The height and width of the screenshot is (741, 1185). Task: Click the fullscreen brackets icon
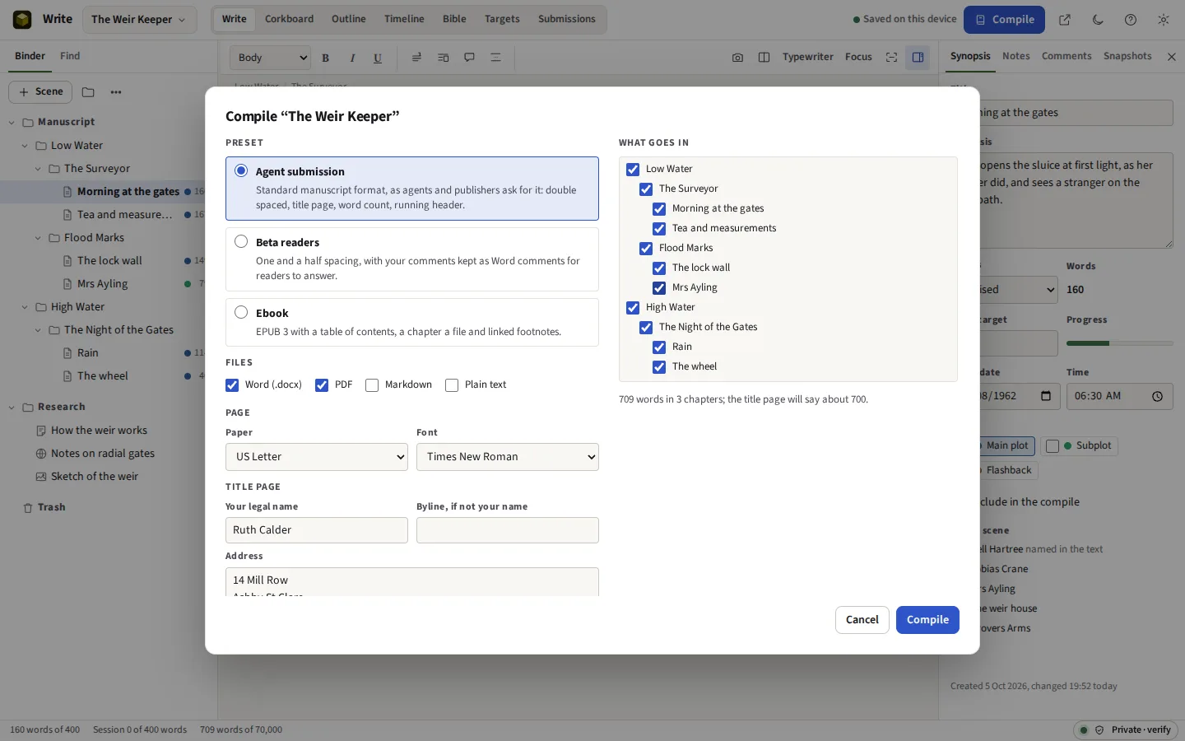pos(891,58)
